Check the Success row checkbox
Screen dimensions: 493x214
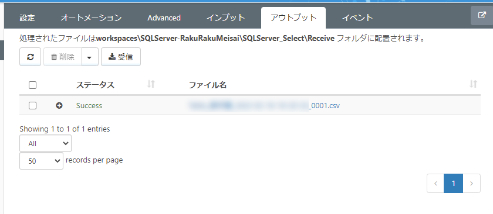[32, 106]
